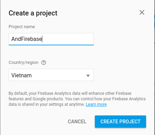Click the "Country/region" label text
This screenshot has height=135, width=155.
[23, 63]
